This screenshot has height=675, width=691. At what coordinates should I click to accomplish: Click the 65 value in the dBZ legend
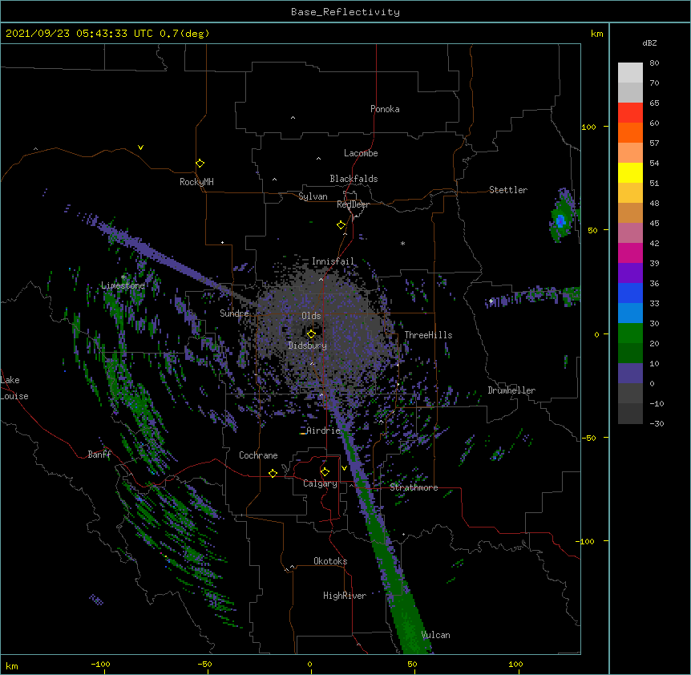click(x=654, y=103)
